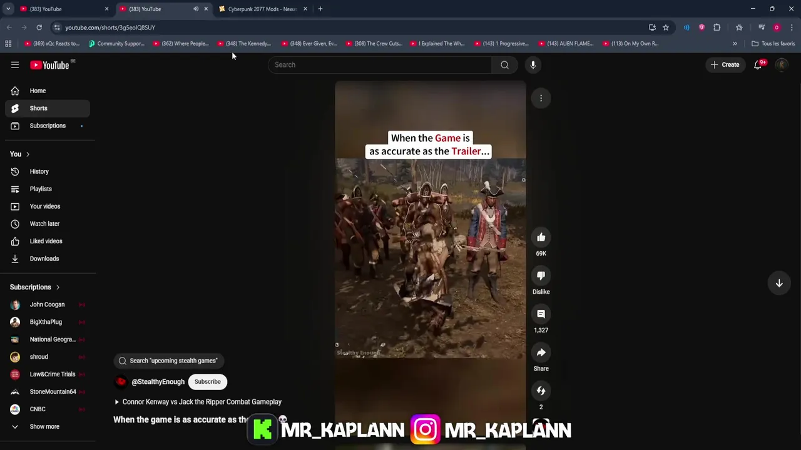This screenshot has height=450, width=801.
Task: Open the account avatar menu
Action: click(782, 65)
